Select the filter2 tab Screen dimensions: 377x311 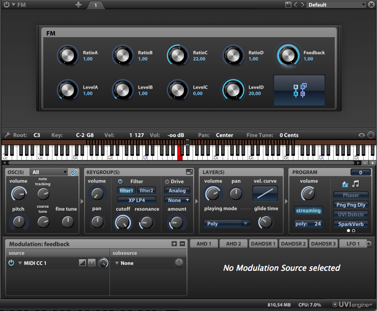tap(146, 191)
